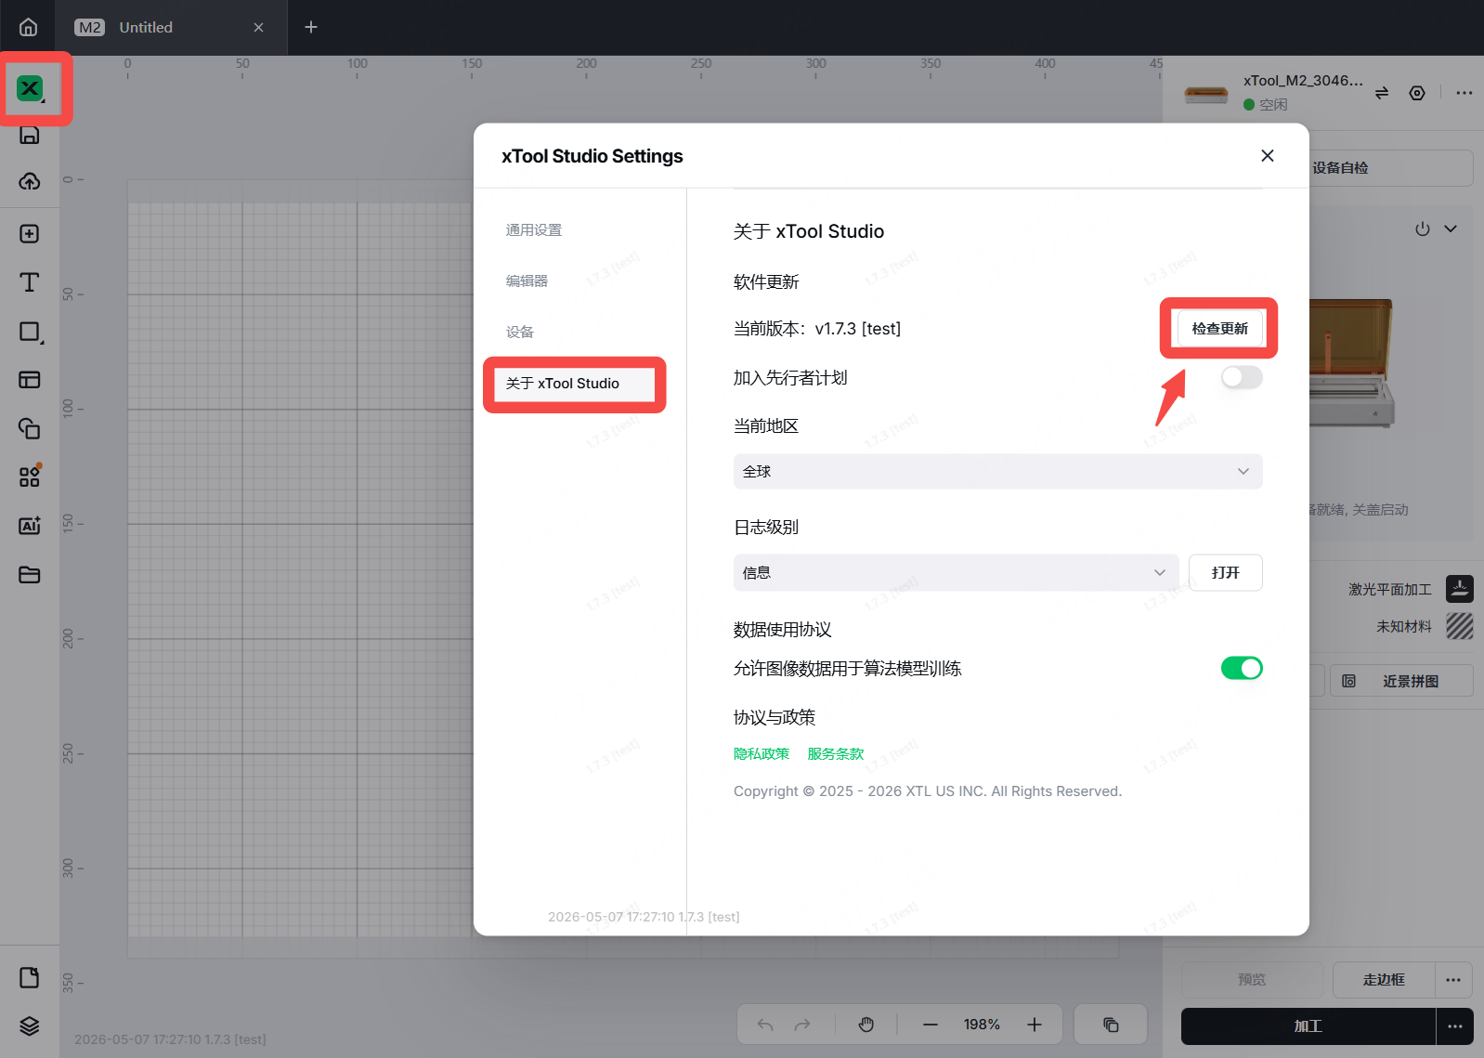
Task: Open the canvas pages icon
Action: [x=30, y=977]
